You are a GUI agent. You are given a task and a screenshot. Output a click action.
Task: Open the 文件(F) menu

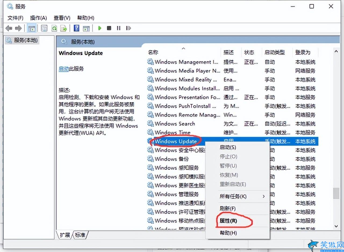[15, 18]
